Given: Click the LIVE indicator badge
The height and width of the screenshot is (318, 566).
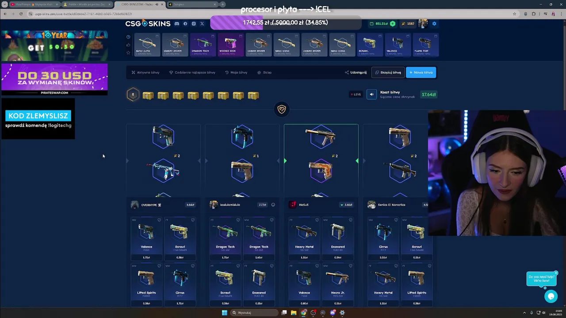Looking at the screenshot, I should click(x=356, y=94).
